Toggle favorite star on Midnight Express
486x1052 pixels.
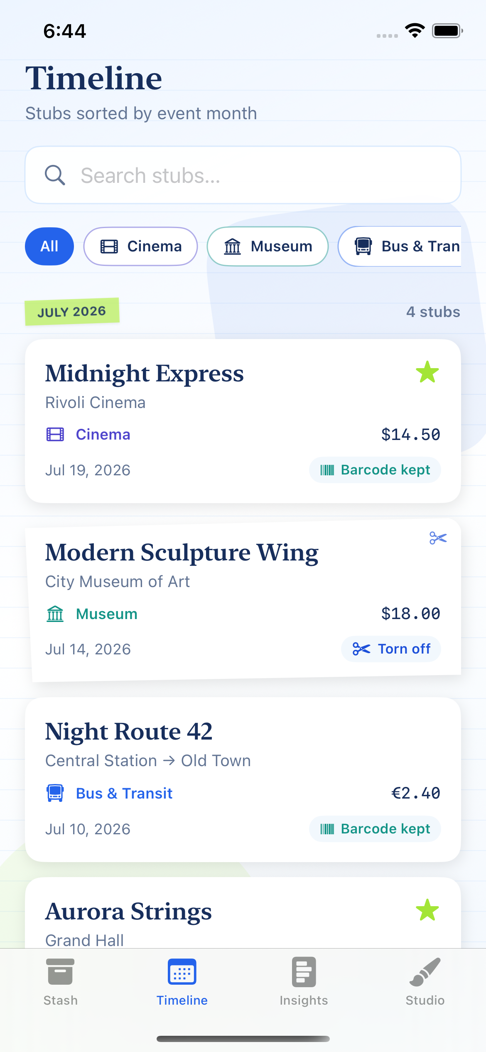coord(427,372)
